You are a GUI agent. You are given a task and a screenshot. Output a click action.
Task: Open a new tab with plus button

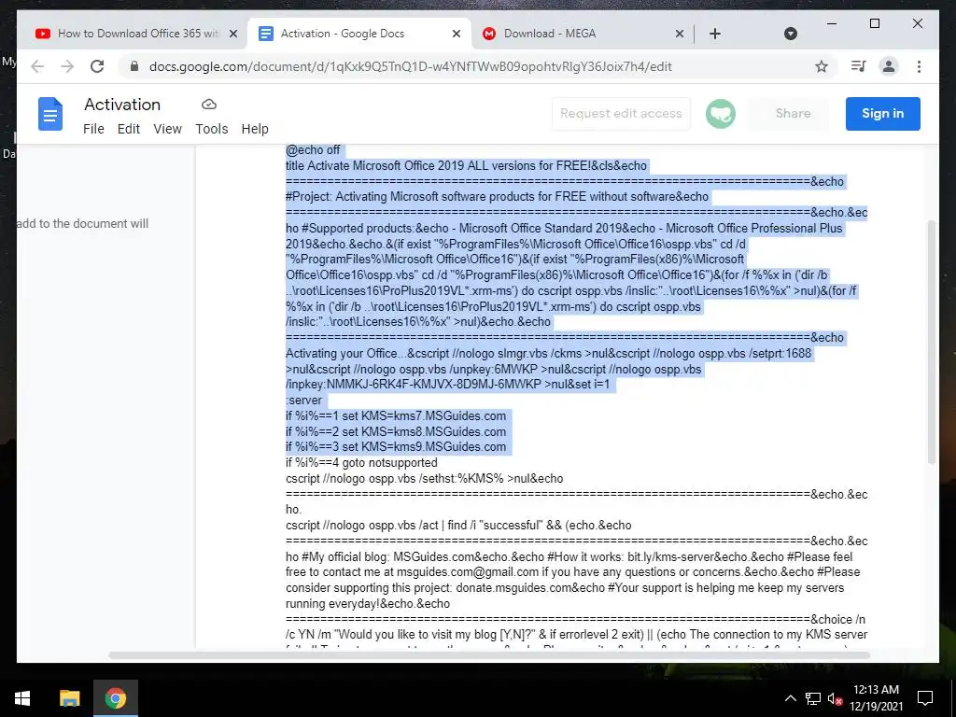click(715, 34)
